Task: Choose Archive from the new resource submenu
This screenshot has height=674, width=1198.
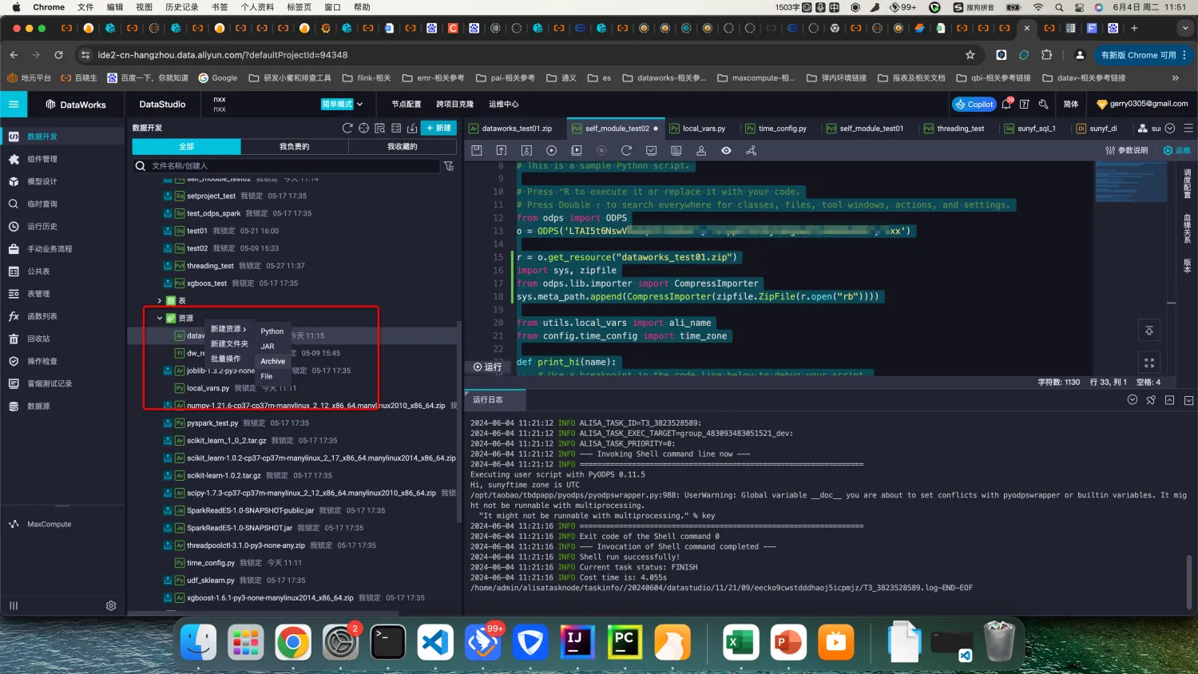Action: click(272, 362)
